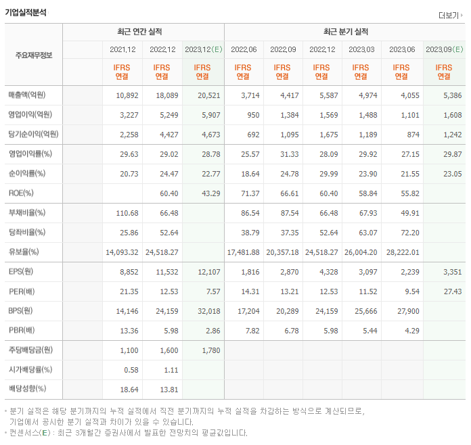Open the 더보기 link
The height and width of the screenshot is (445, 471).
451,15
